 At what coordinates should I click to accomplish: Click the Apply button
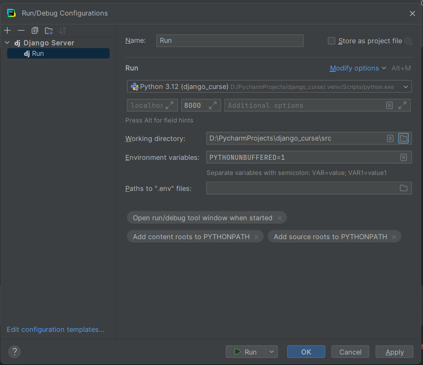[394, 352]
